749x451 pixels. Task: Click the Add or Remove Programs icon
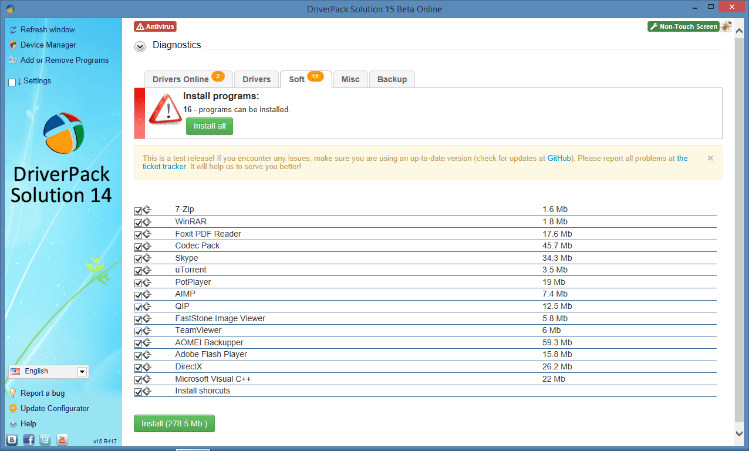(13, 60)
